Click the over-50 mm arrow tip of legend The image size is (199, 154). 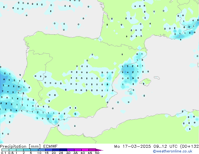(99, 150)
